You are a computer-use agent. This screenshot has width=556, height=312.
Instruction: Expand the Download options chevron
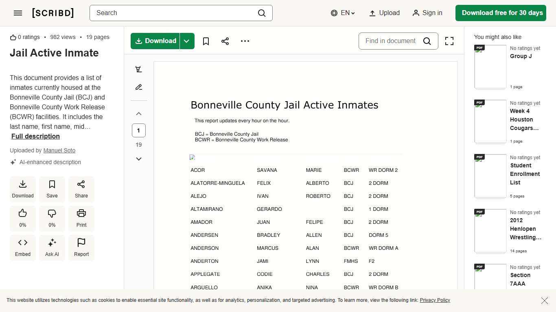(186, 41)
